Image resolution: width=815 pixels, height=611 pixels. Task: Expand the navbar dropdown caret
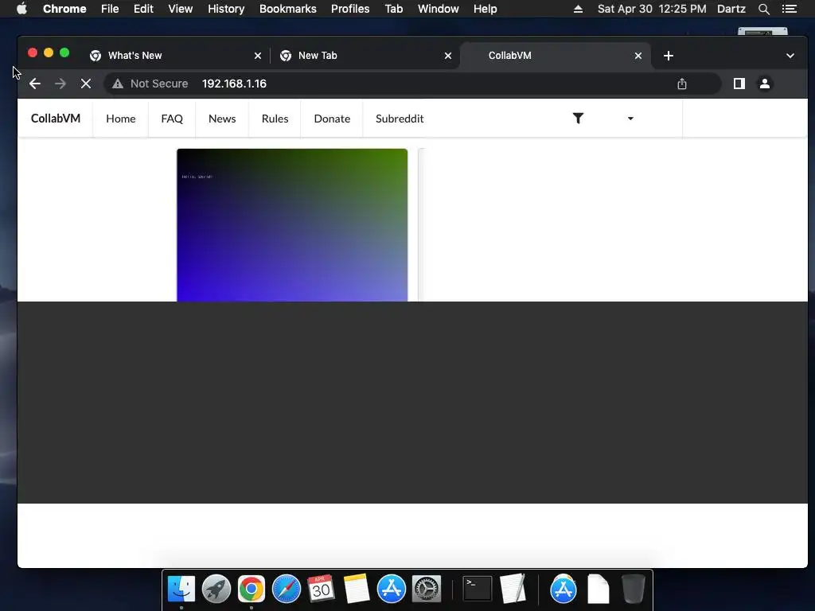coord(630,119)
